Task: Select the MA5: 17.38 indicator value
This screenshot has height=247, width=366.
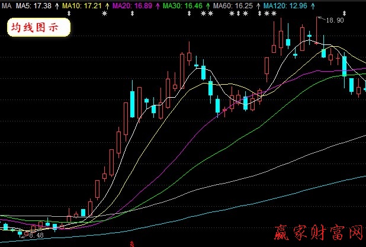Action: click(33, 5)
